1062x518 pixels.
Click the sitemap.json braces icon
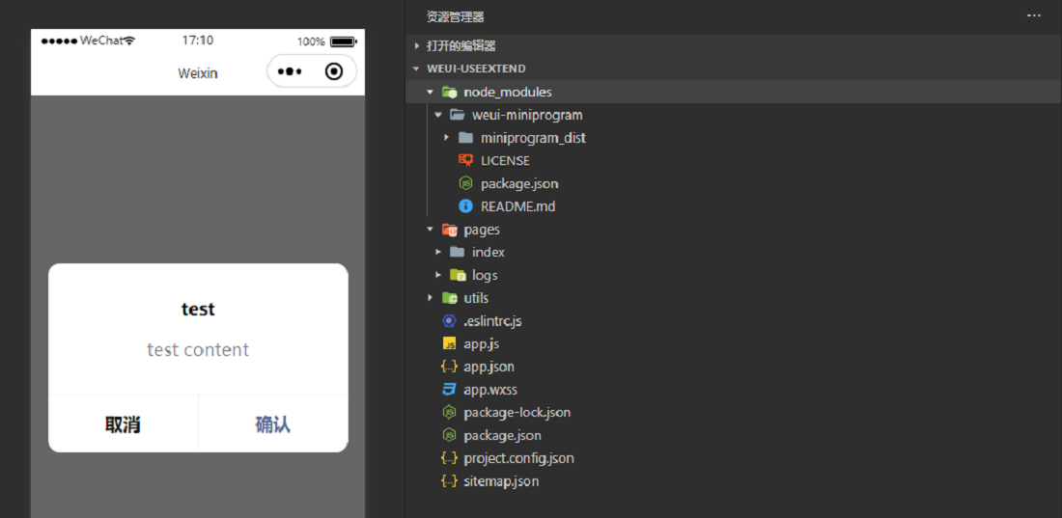pos(448,481)
